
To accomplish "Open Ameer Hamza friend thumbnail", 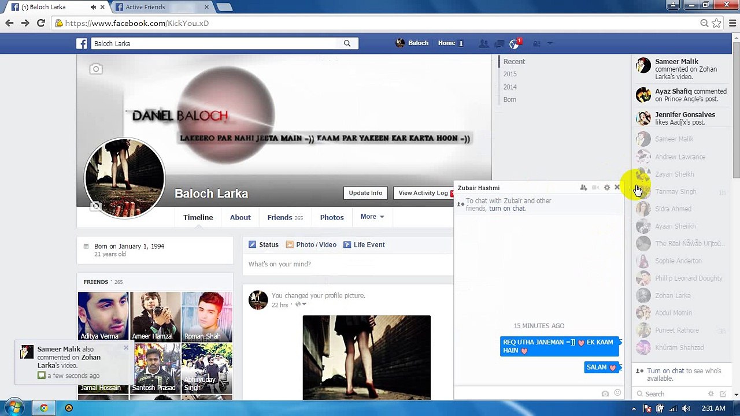I will pos(155,317).
